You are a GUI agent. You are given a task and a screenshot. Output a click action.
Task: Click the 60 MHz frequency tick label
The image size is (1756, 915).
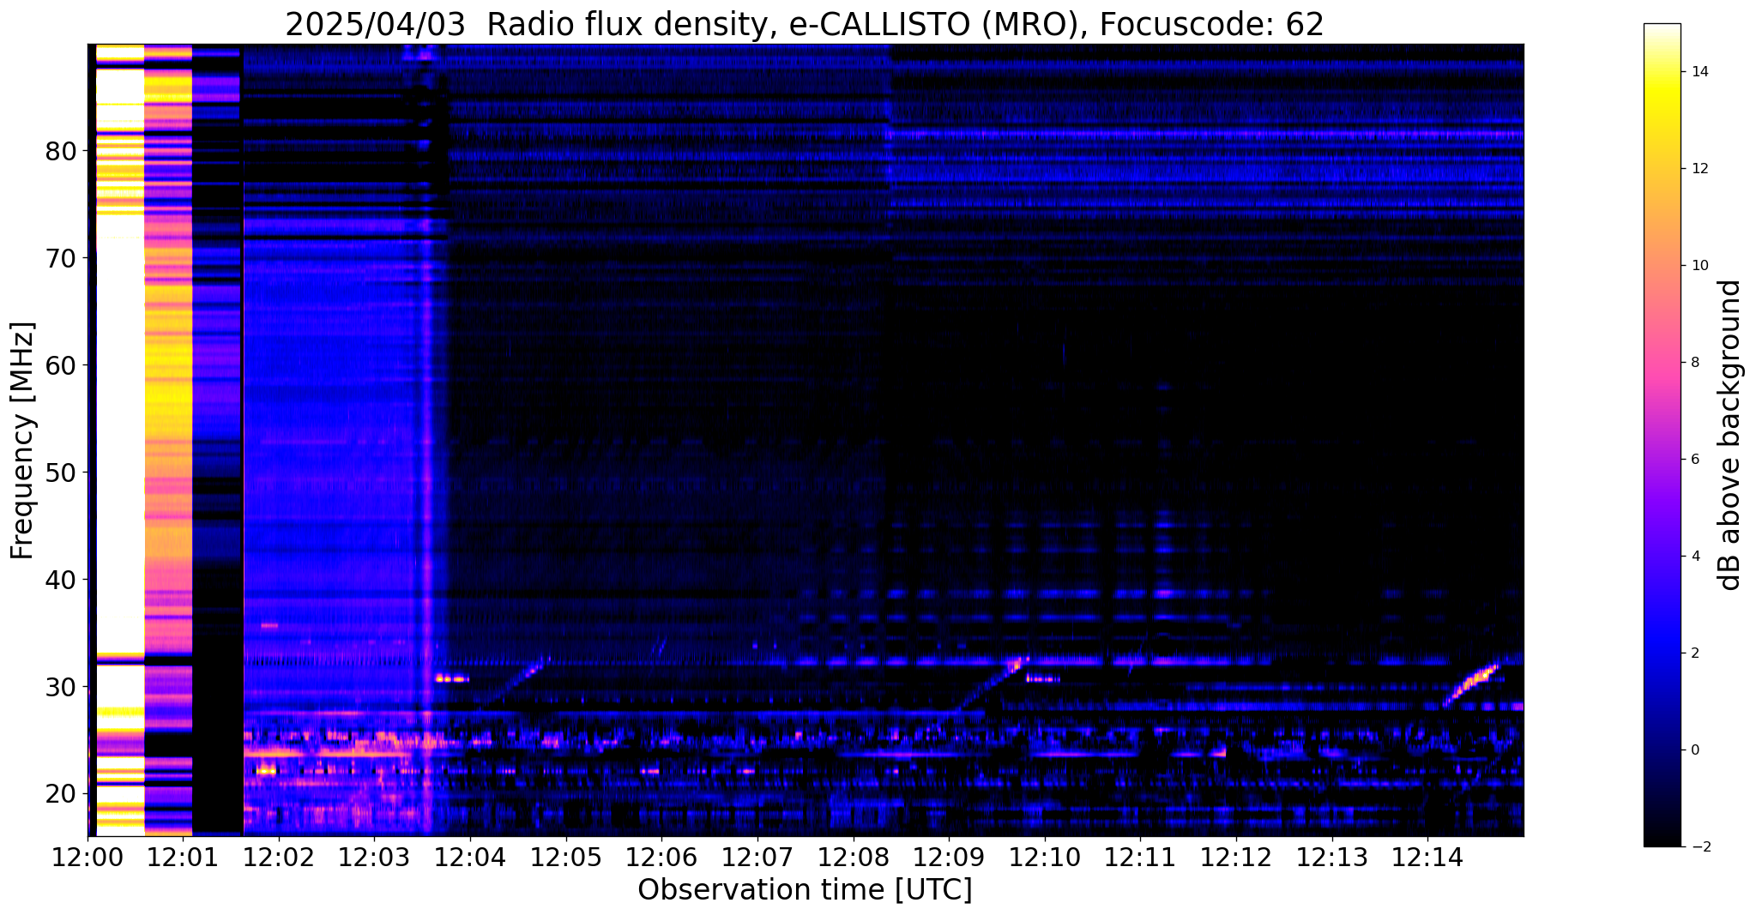click(x=60, y=365)
